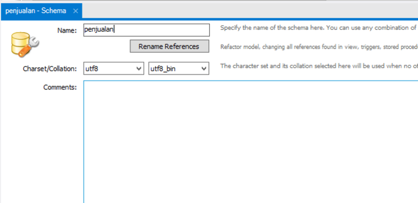418x203 pixels.
Task: Click the 'Specify the name of the schema' hint
Action: [x=319, y=28]
